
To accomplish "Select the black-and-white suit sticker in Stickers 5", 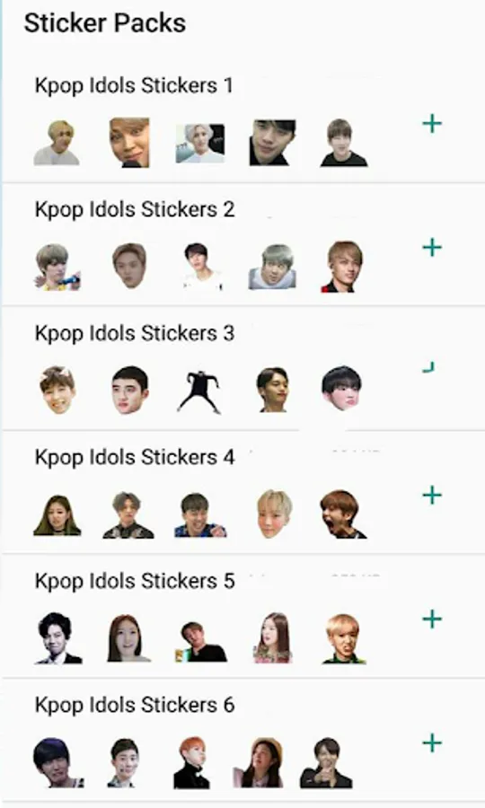I will [x=57, y=638].
